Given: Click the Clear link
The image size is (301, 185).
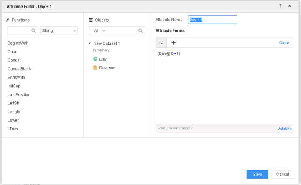Looking at the screenshot, I should click(x=284, y=43).
